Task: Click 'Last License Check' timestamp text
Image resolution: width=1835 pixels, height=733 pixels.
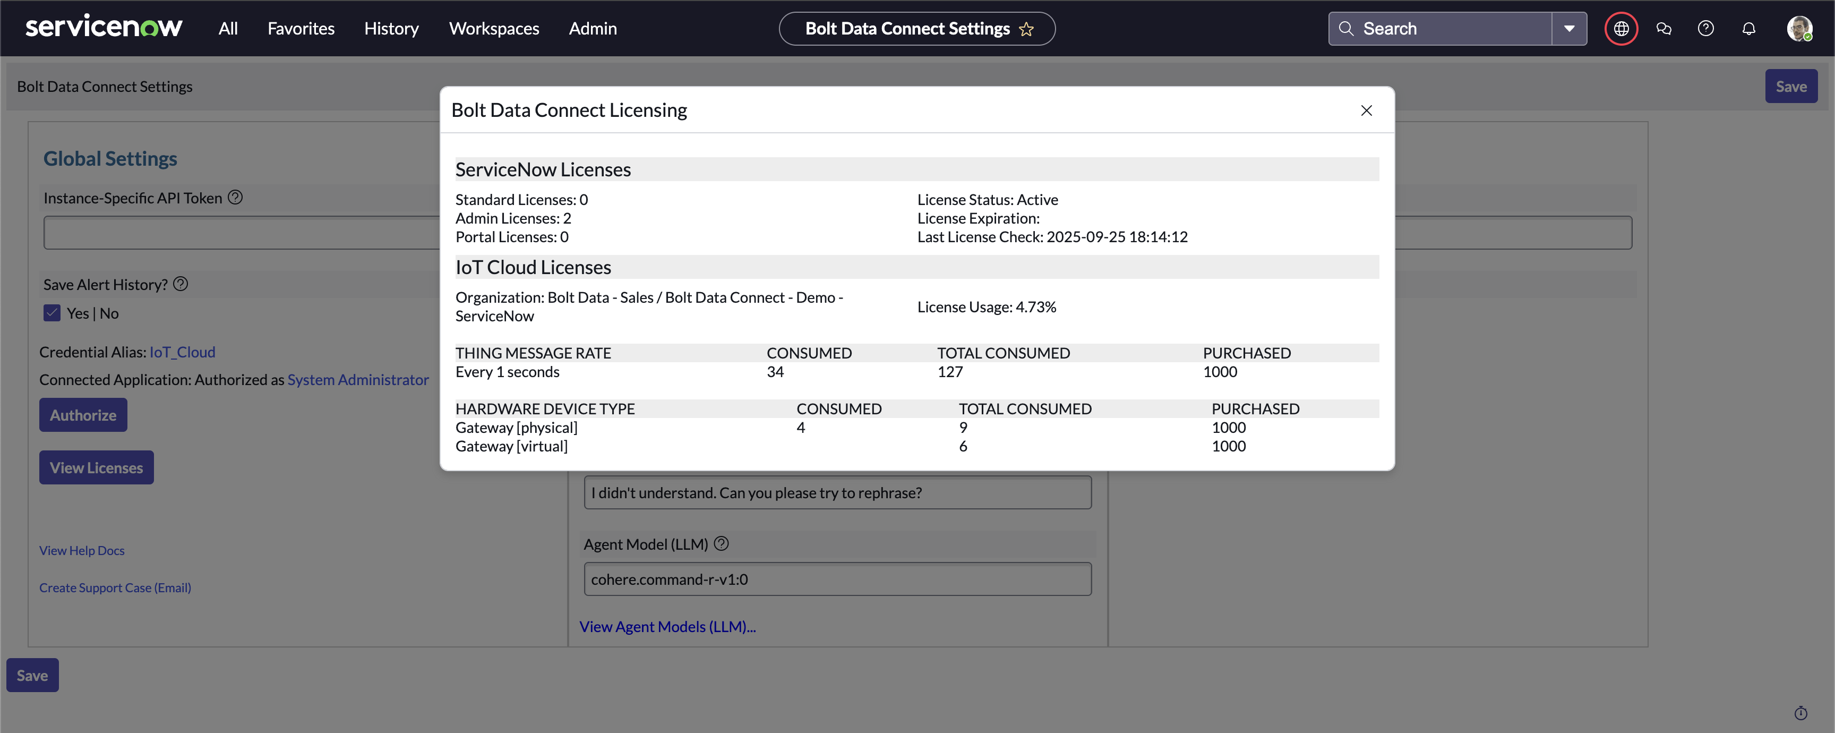Action: pyautogui.click(x=1052, y=236)
